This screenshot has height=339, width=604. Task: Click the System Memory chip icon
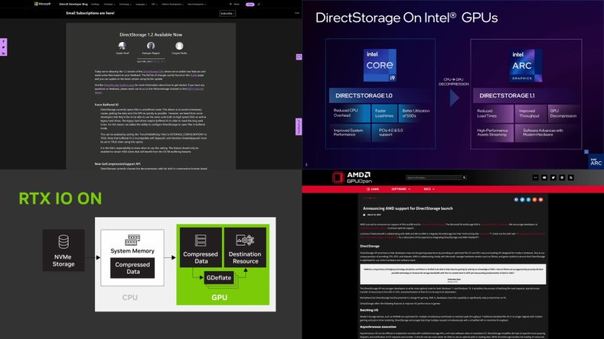(132, 240)
